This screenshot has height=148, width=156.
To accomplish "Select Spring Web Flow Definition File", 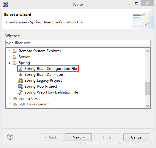I will tap(51, 92).
